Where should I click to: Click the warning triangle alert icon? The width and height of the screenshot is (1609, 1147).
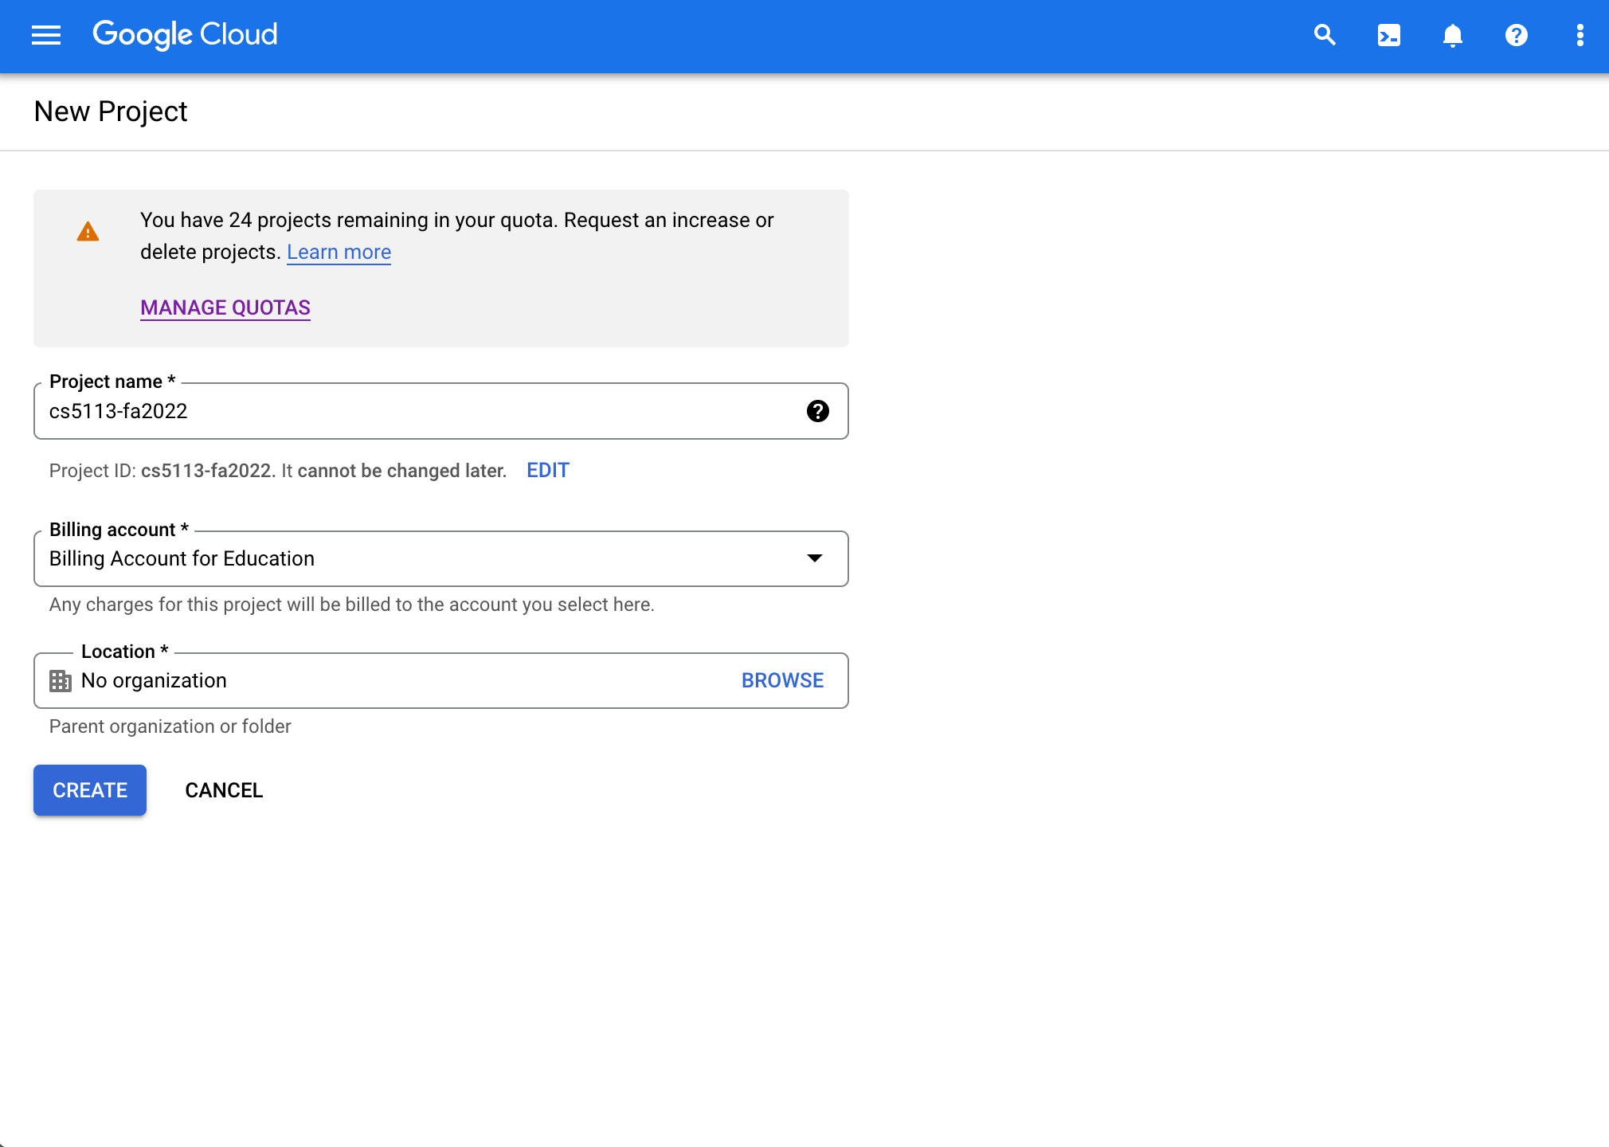click(88, 232)
